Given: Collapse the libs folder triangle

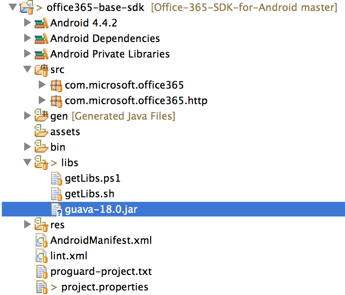Looking at the screenshot, I should (27, 162).
